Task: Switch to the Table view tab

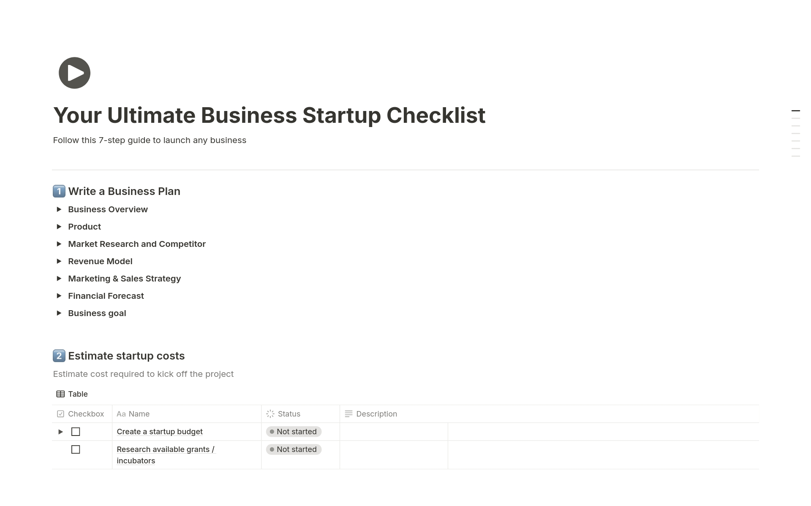Action: click(79, 394)
